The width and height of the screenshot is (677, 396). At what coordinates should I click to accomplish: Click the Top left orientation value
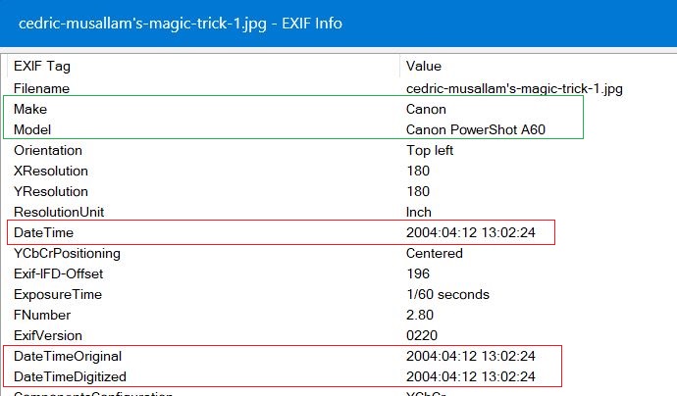click(430, 151)
